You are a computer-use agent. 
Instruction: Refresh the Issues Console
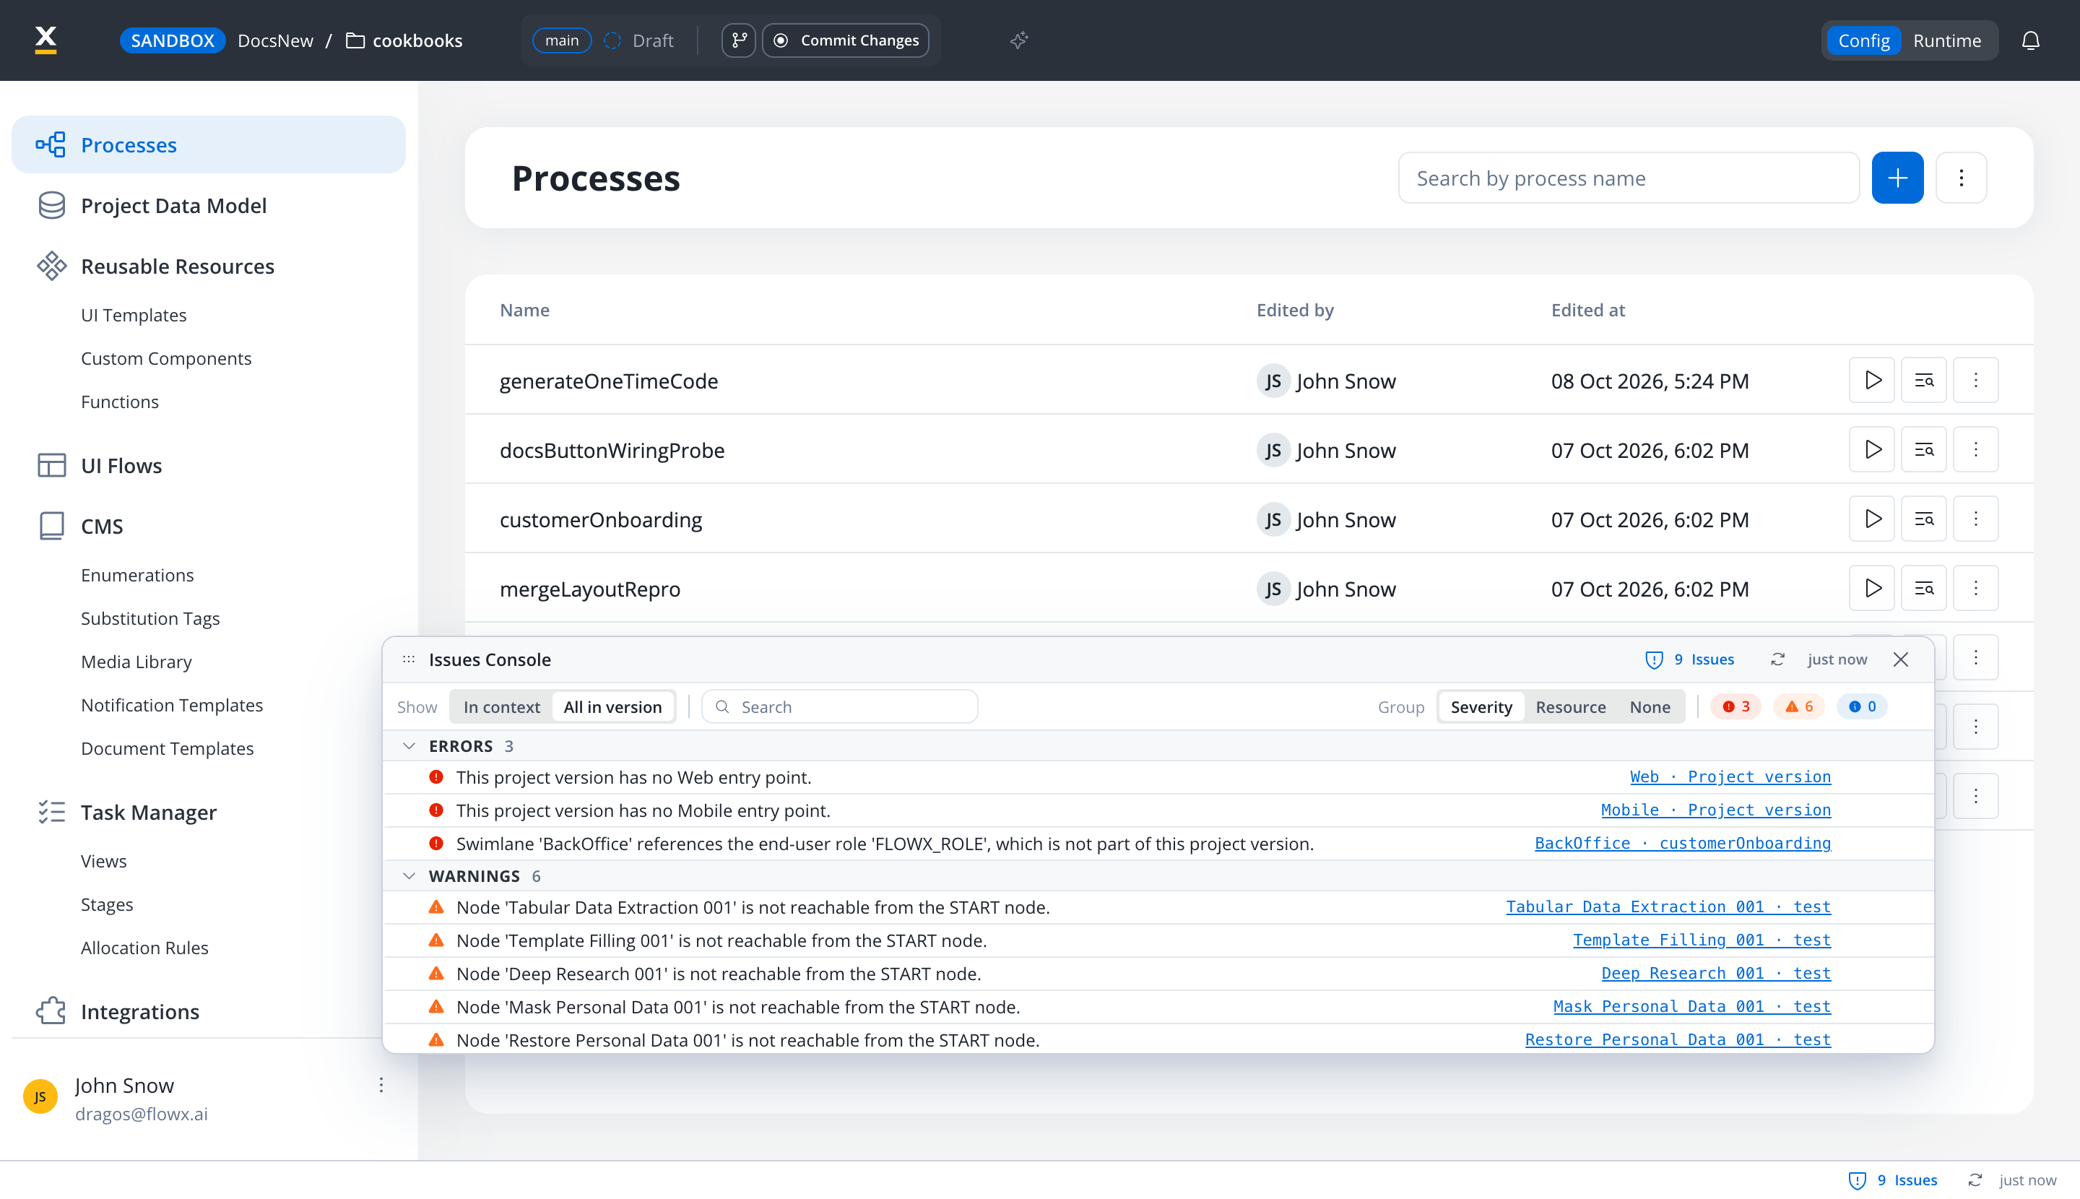pyautogui.click(x=1778, y=659)
